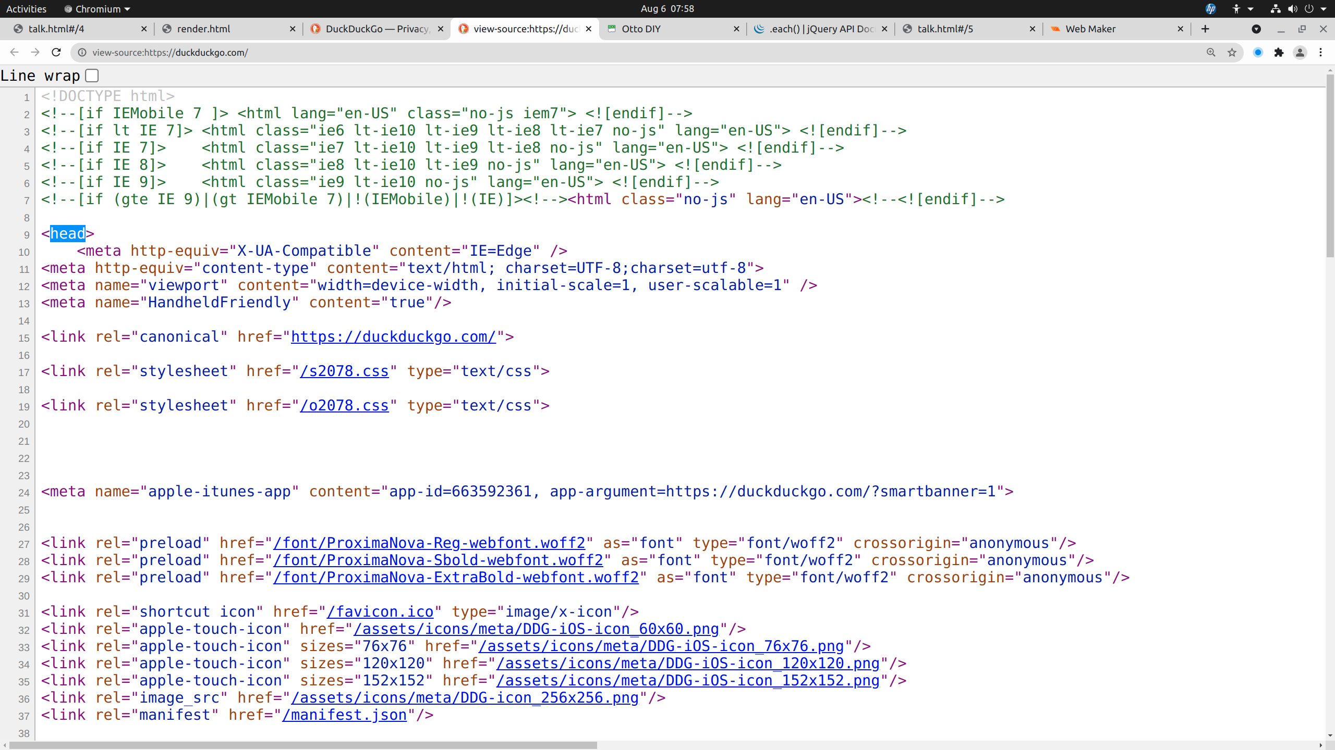1335x750 pixels.
Task: Open Chromium's three-dot menu
Action: point(1320,52)
